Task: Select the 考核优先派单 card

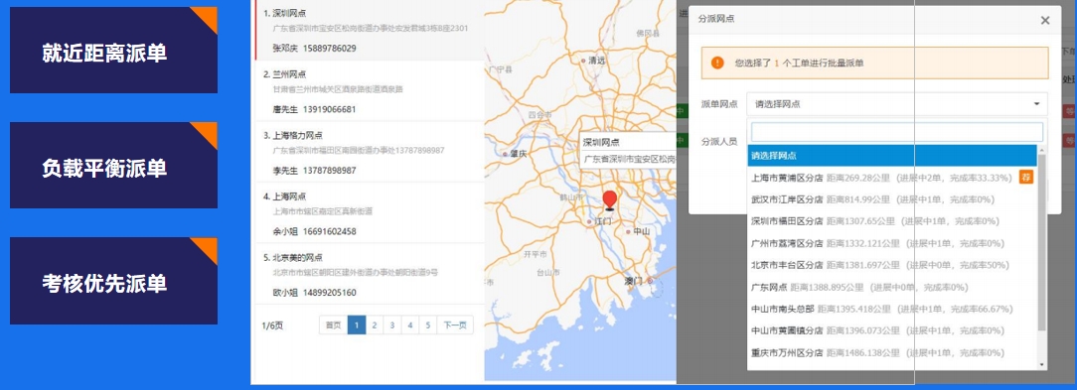Action: pyautogui.click(x=113, y=281)
